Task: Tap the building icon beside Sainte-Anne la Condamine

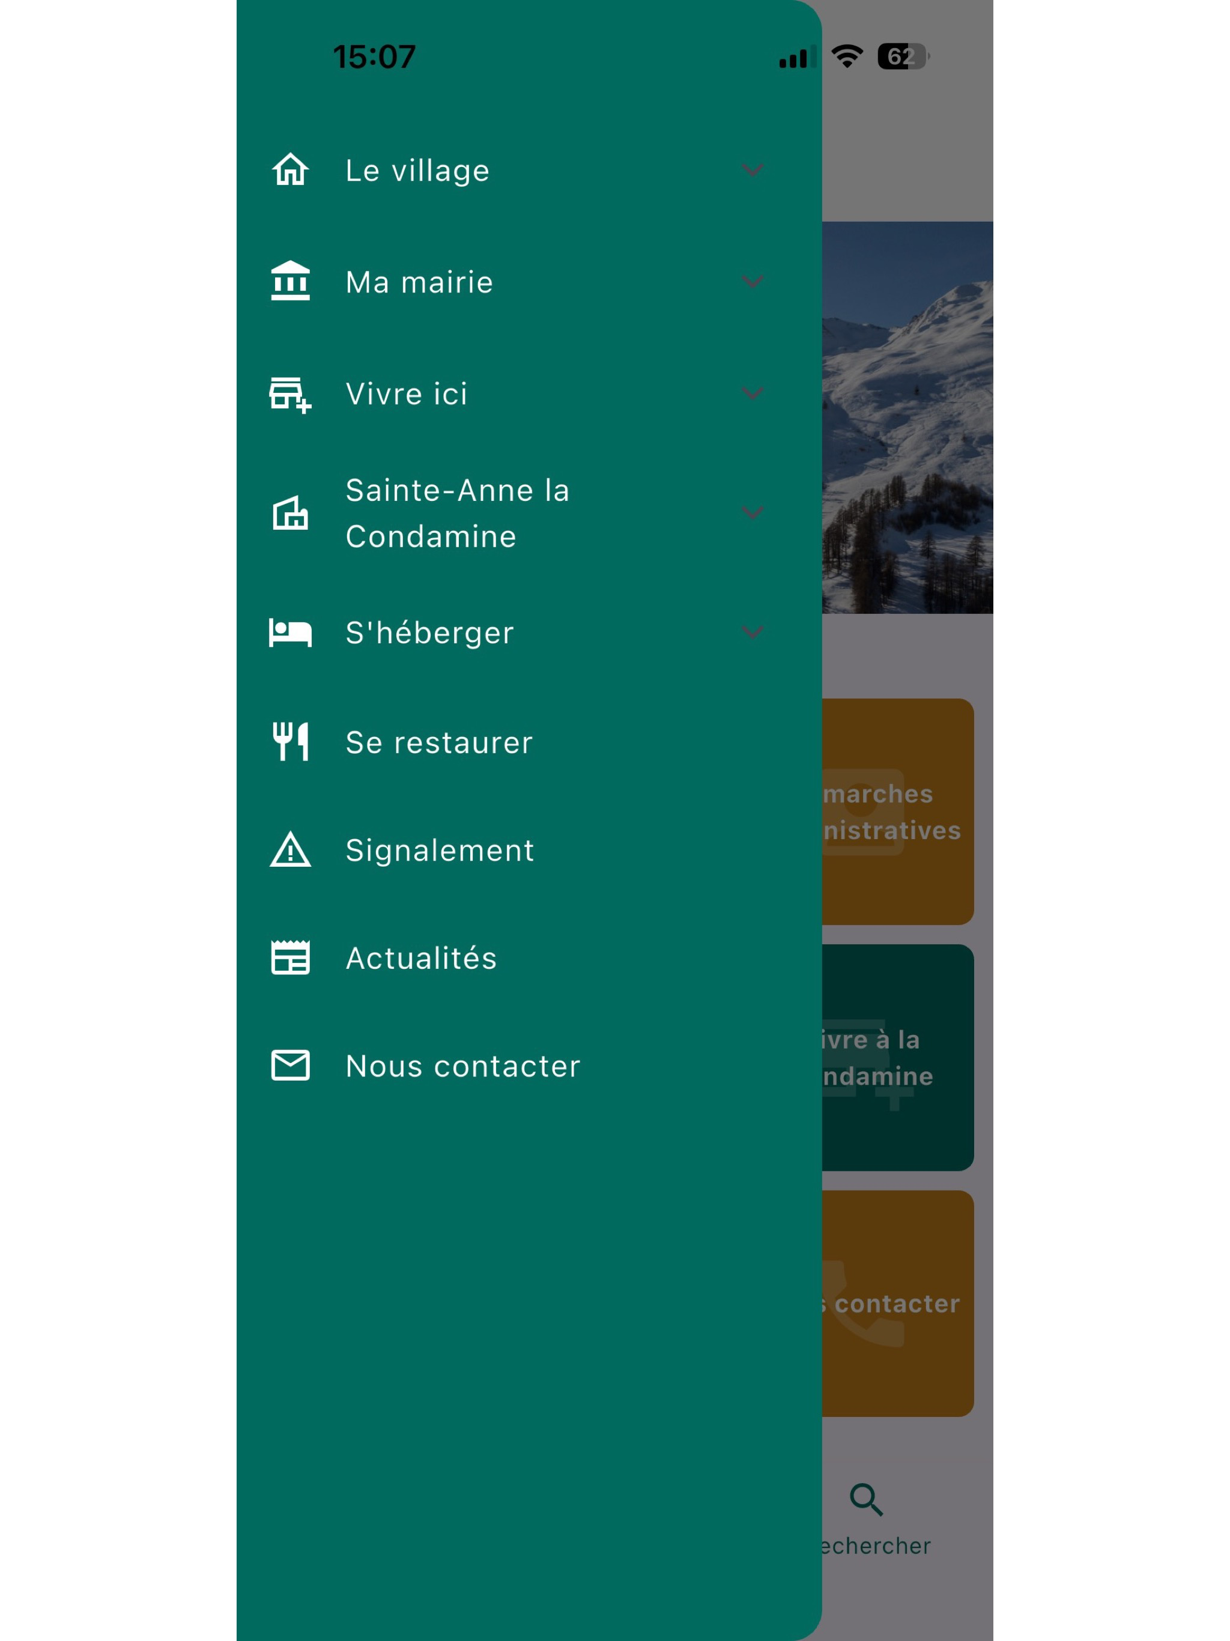Action: 290,512
